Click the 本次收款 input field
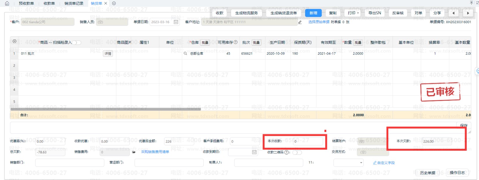This screenshot has height=180, width=479. click(308, 141)
